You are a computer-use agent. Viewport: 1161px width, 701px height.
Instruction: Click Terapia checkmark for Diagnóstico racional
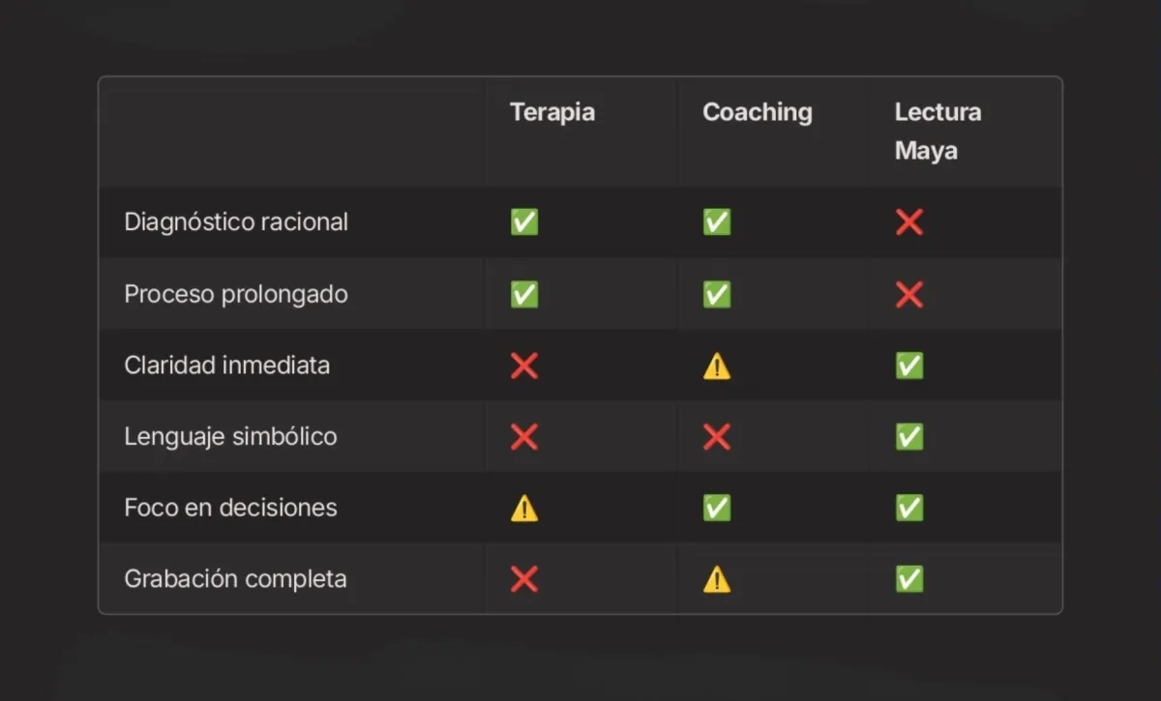[x=524, y=222]
